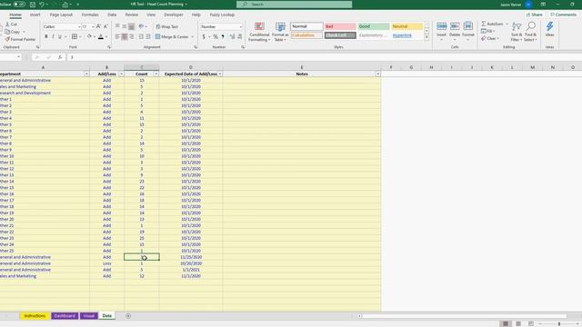Open the Insert ribbon tab
The width and height of the screenshot is (582, 327).
35,15
